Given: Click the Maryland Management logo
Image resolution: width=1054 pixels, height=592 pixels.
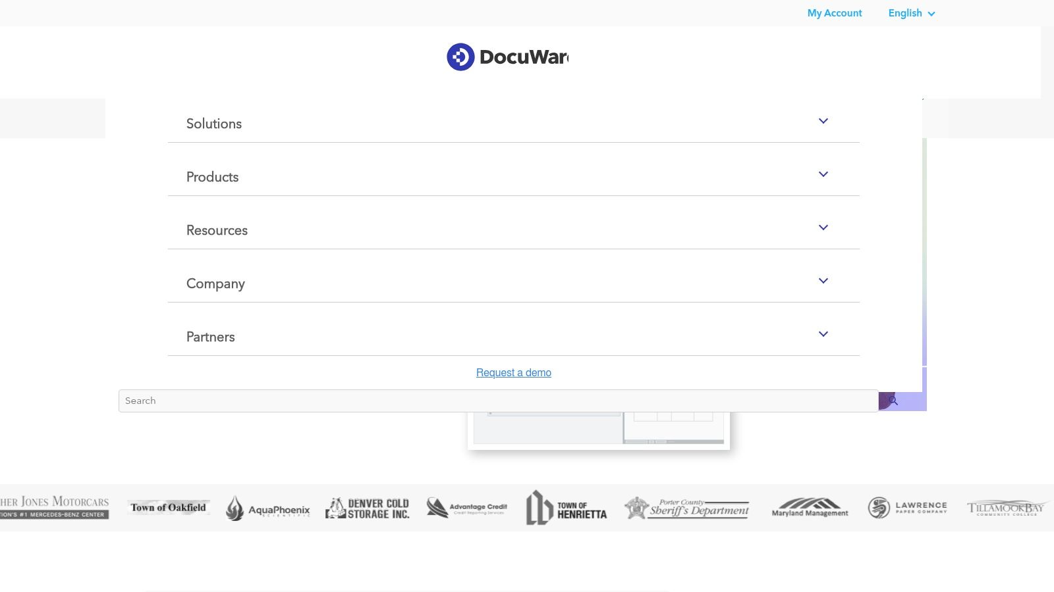Looking at the screenshot, I should pyautogui.click(x=810, y=508).
